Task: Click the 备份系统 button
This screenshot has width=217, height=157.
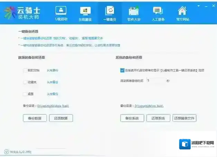Action: pos(132,118)
